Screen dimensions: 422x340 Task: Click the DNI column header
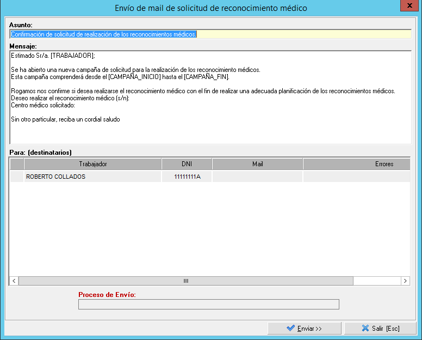[187, 164]
